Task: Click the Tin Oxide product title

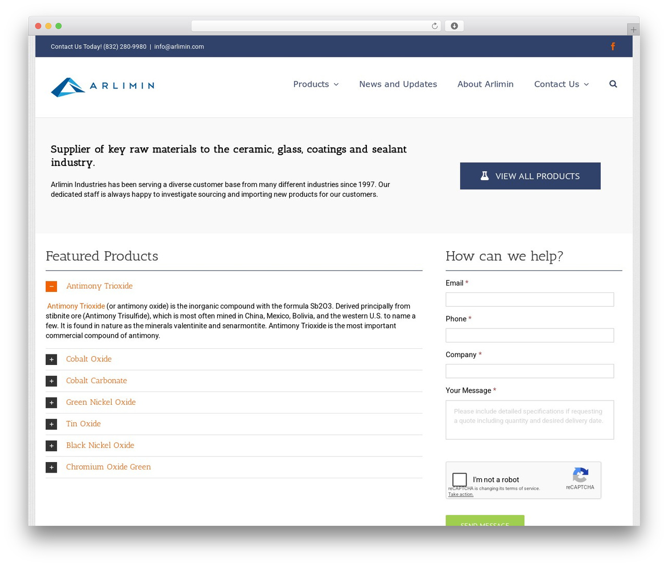Action: (x=83, y=424)
